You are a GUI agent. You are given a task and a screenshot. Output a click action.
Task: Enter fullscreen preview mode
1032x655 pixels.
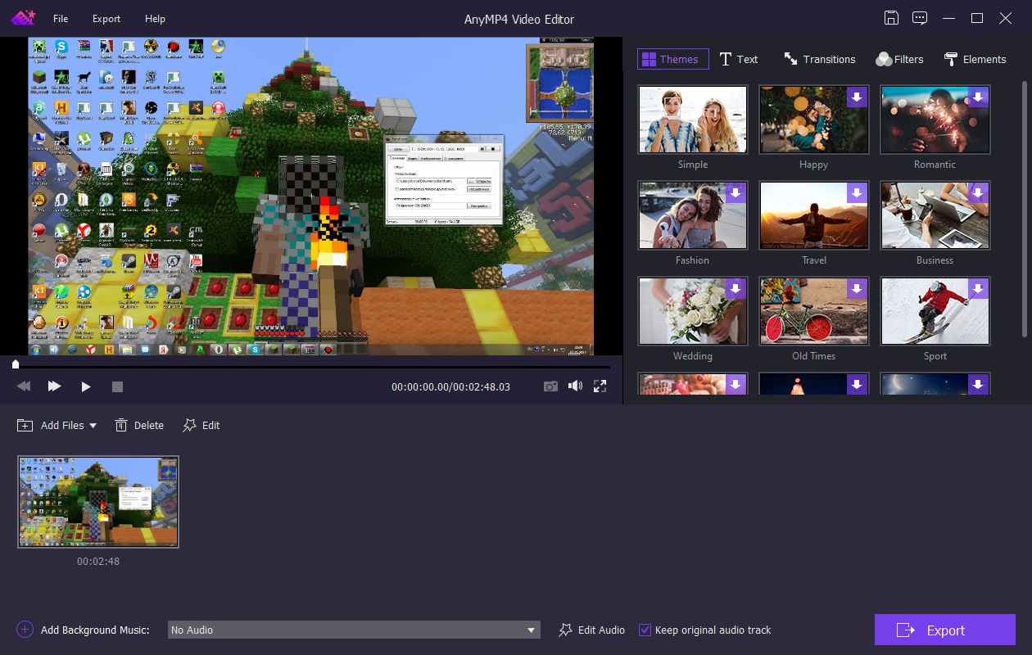(600, 386)
